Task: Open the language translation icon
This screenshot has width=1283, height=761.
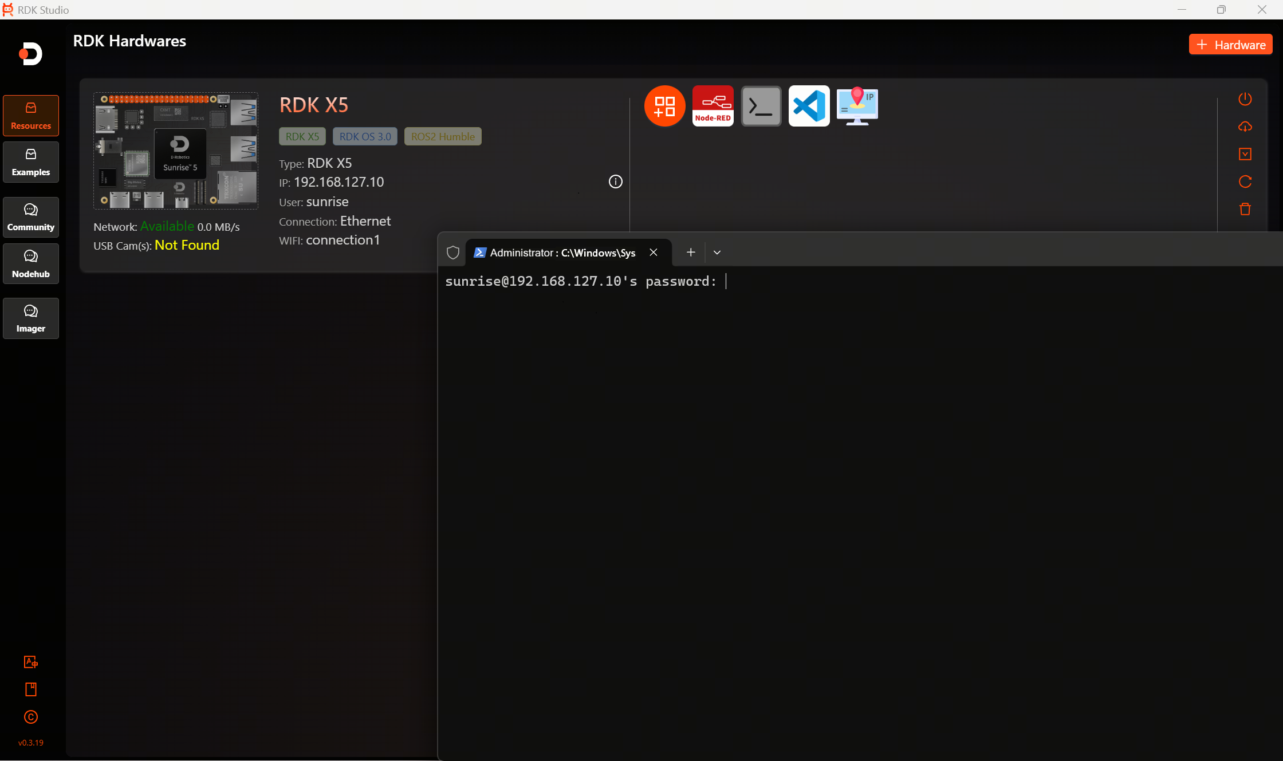Action: [30, 662]
